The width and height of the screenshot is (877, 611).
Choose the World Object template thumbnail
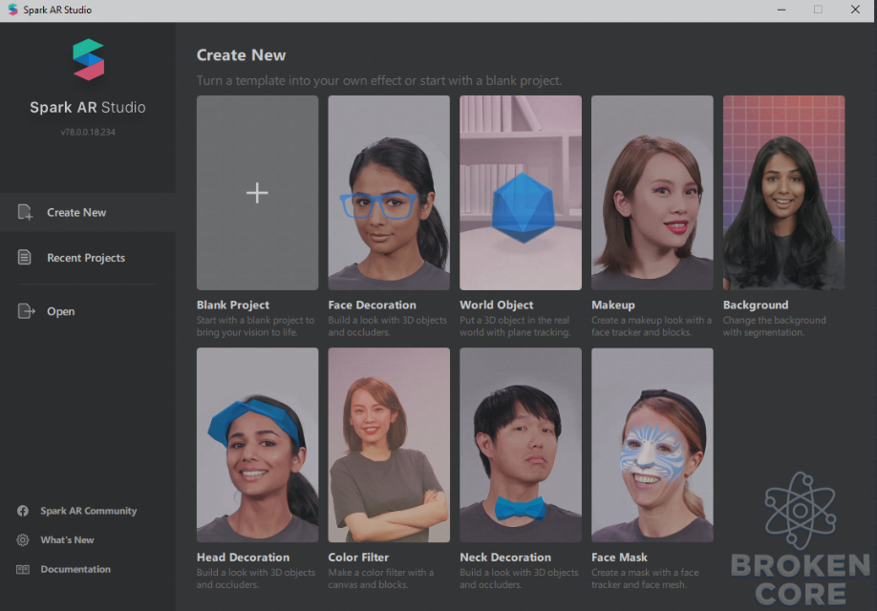coord(521,193)
